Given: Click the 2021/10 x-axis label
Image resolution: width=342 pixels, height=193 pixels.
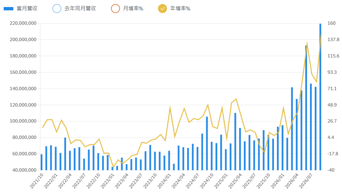Looking at the screenshot, I should coord(37,181).
